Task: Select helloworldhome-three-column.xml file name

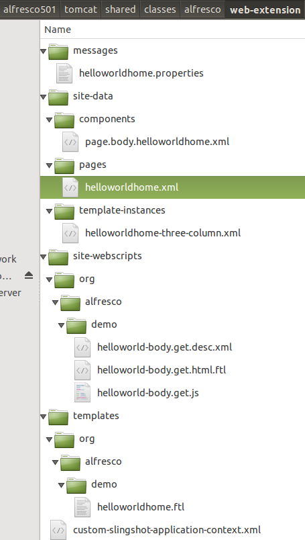Action: coord(163,233)
